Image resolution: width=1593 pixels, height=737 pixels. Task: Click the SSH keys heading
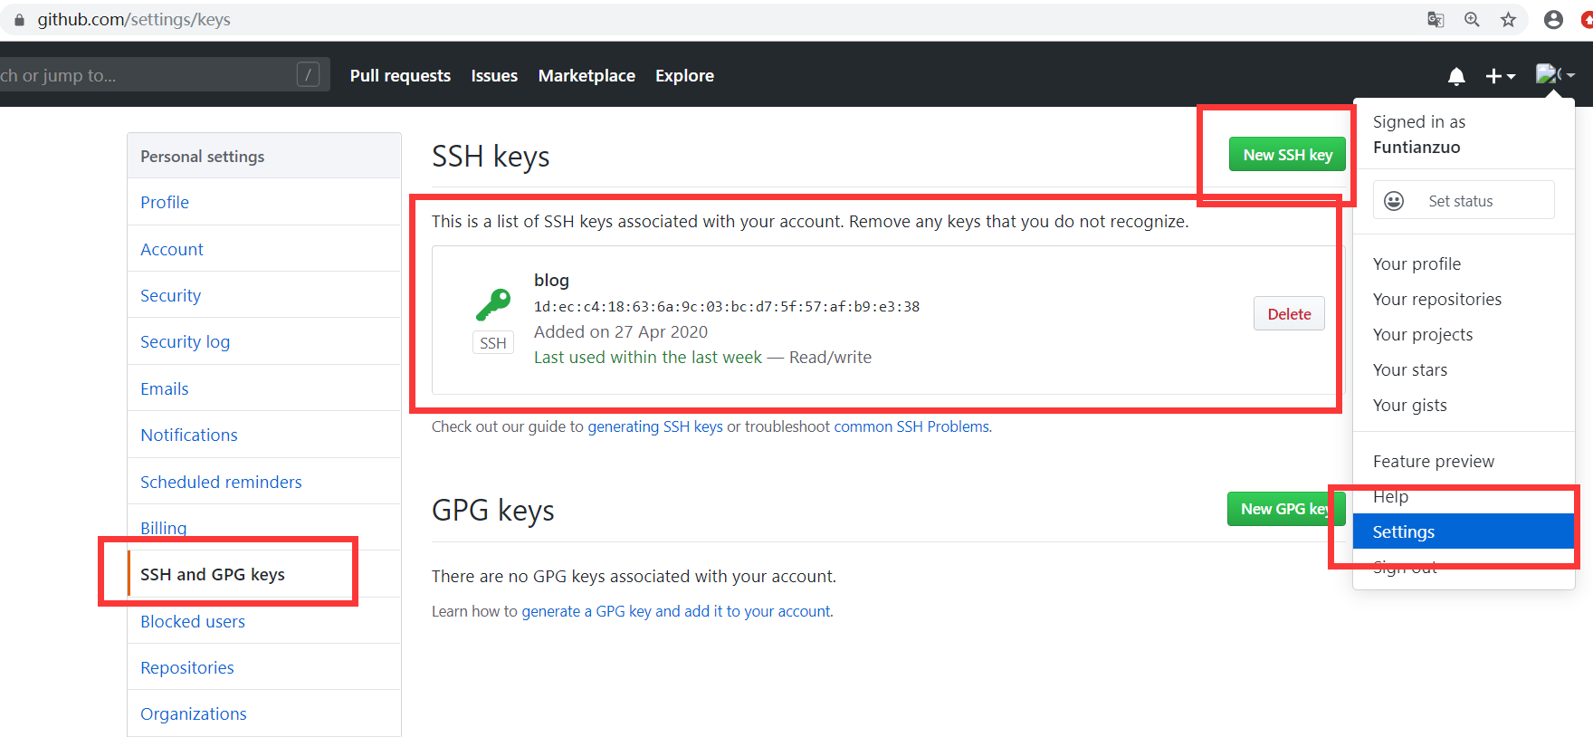click(491, 157)
